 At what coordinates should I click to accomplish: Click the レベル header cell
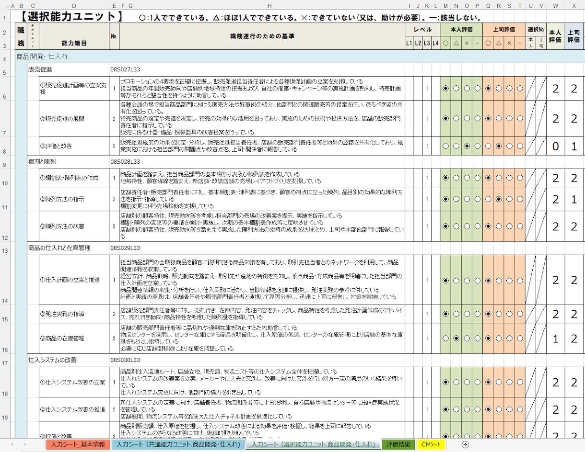422,29
